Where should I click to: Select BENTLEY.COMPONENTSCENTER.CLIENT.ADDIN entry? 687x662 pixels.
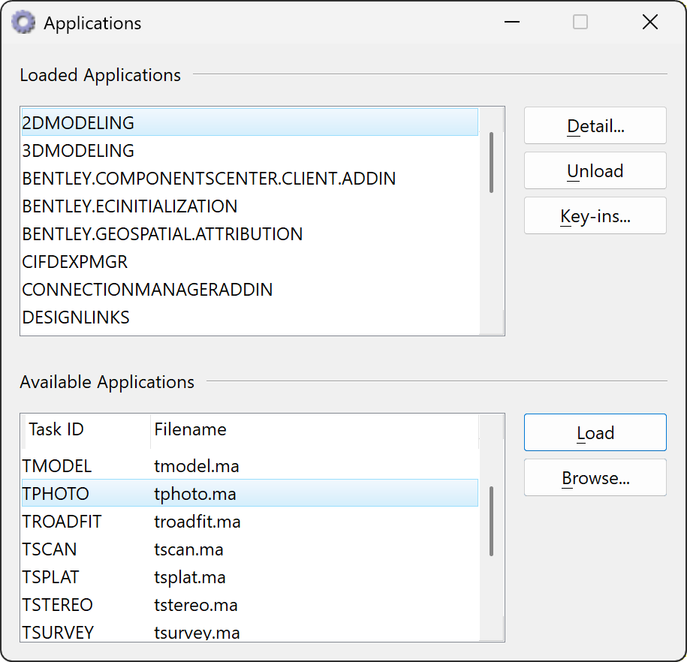250,179
